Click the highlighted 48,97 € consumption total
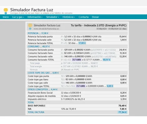 (x=106, y=60)
